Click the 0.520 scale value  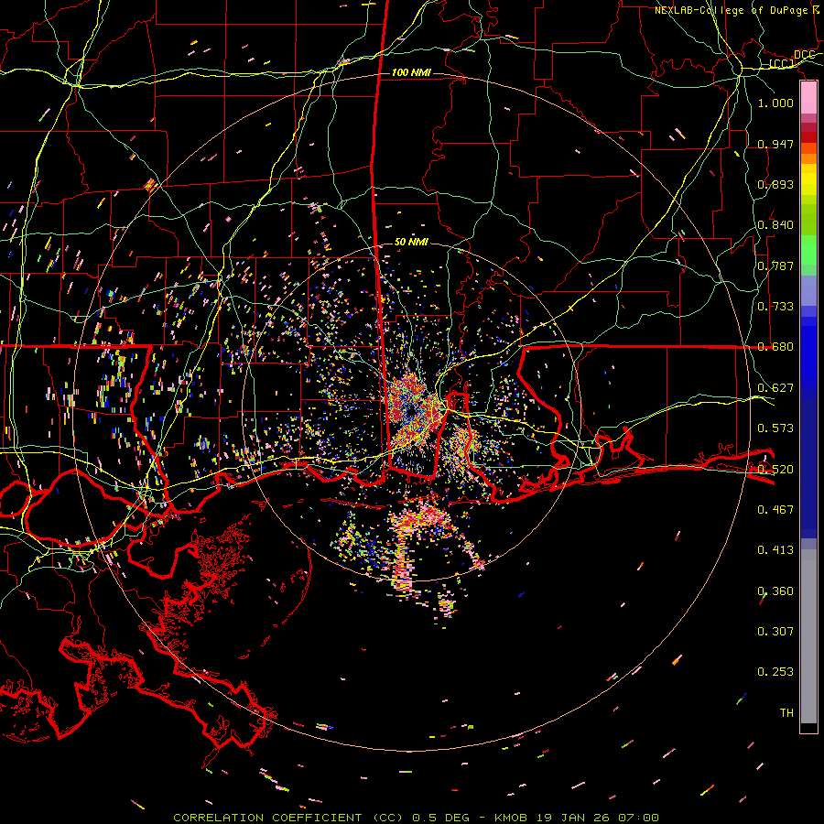coord(775,469)
